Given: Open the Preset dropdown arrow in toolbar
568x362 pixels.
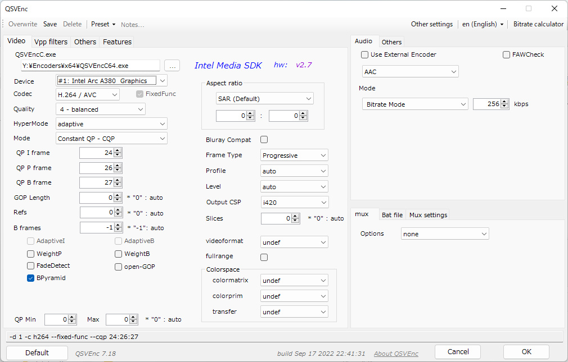Looking at the screenshot, I should (x=114, y=24).
